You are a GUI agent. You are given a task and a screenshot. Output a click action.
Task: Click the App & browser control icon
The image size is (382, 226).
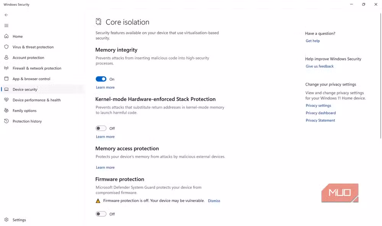click(6, 79)
